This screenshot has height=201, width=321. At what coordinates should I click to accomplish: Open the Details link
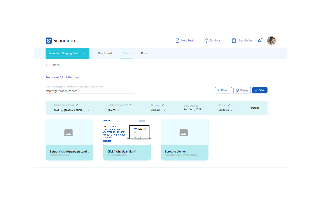coord(255,108)
